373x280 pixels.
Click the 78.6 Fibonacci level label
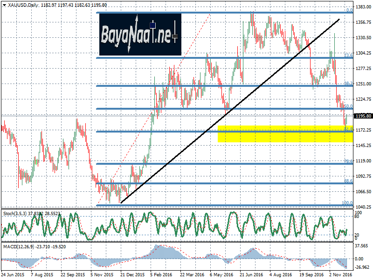(x=348, y=161)
